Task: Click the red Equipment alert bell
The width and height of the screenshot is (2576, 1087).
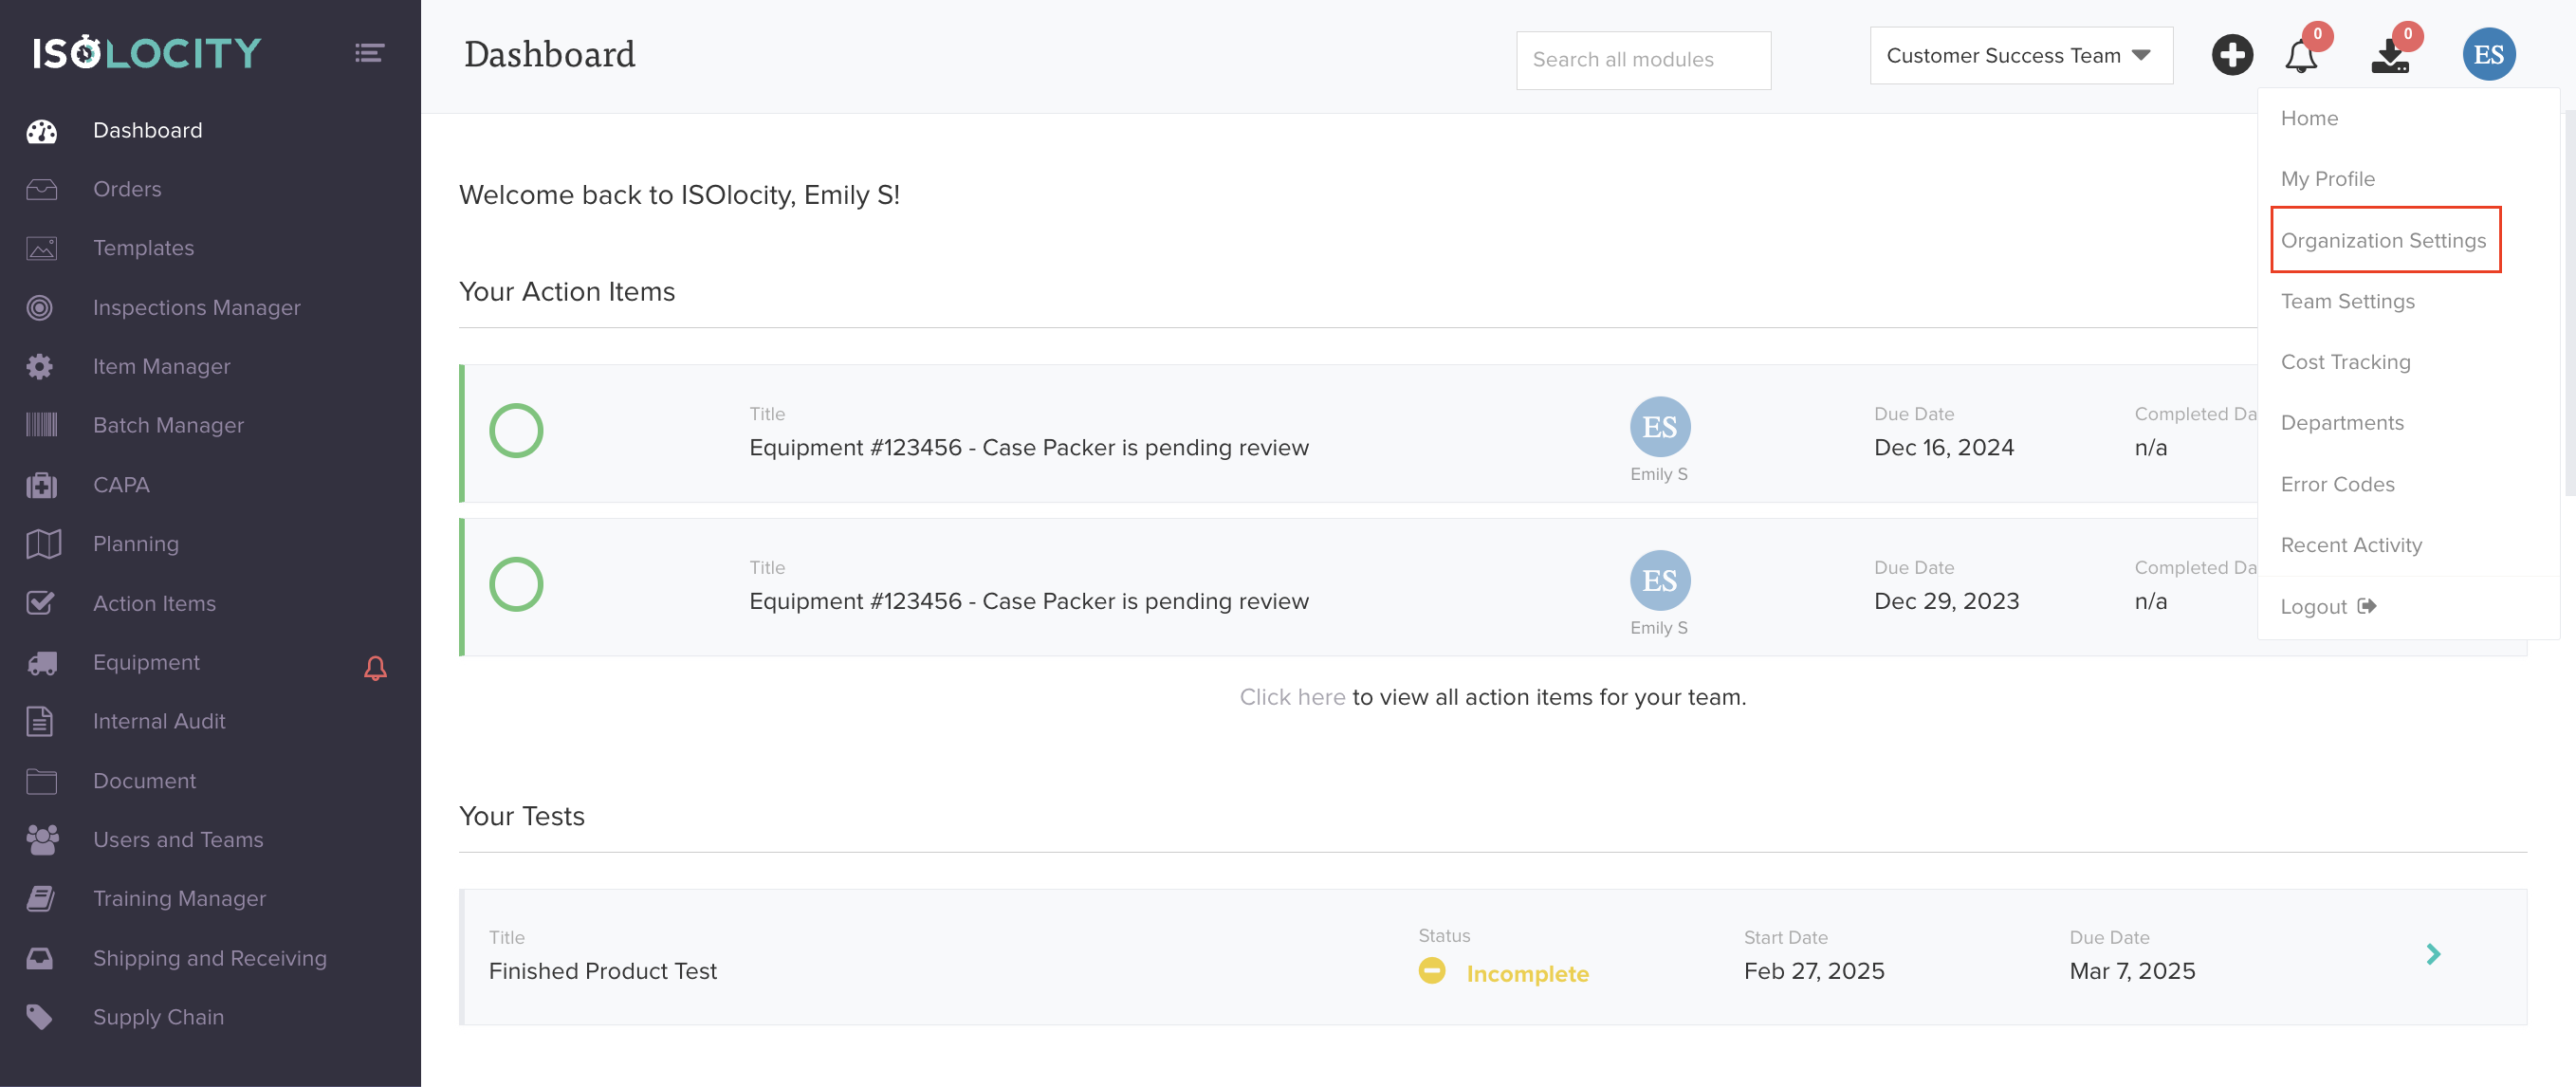Action: [x=375, y=668]
